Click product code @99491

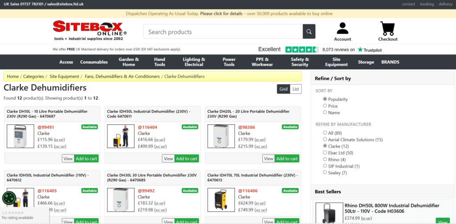coord(46,127)
